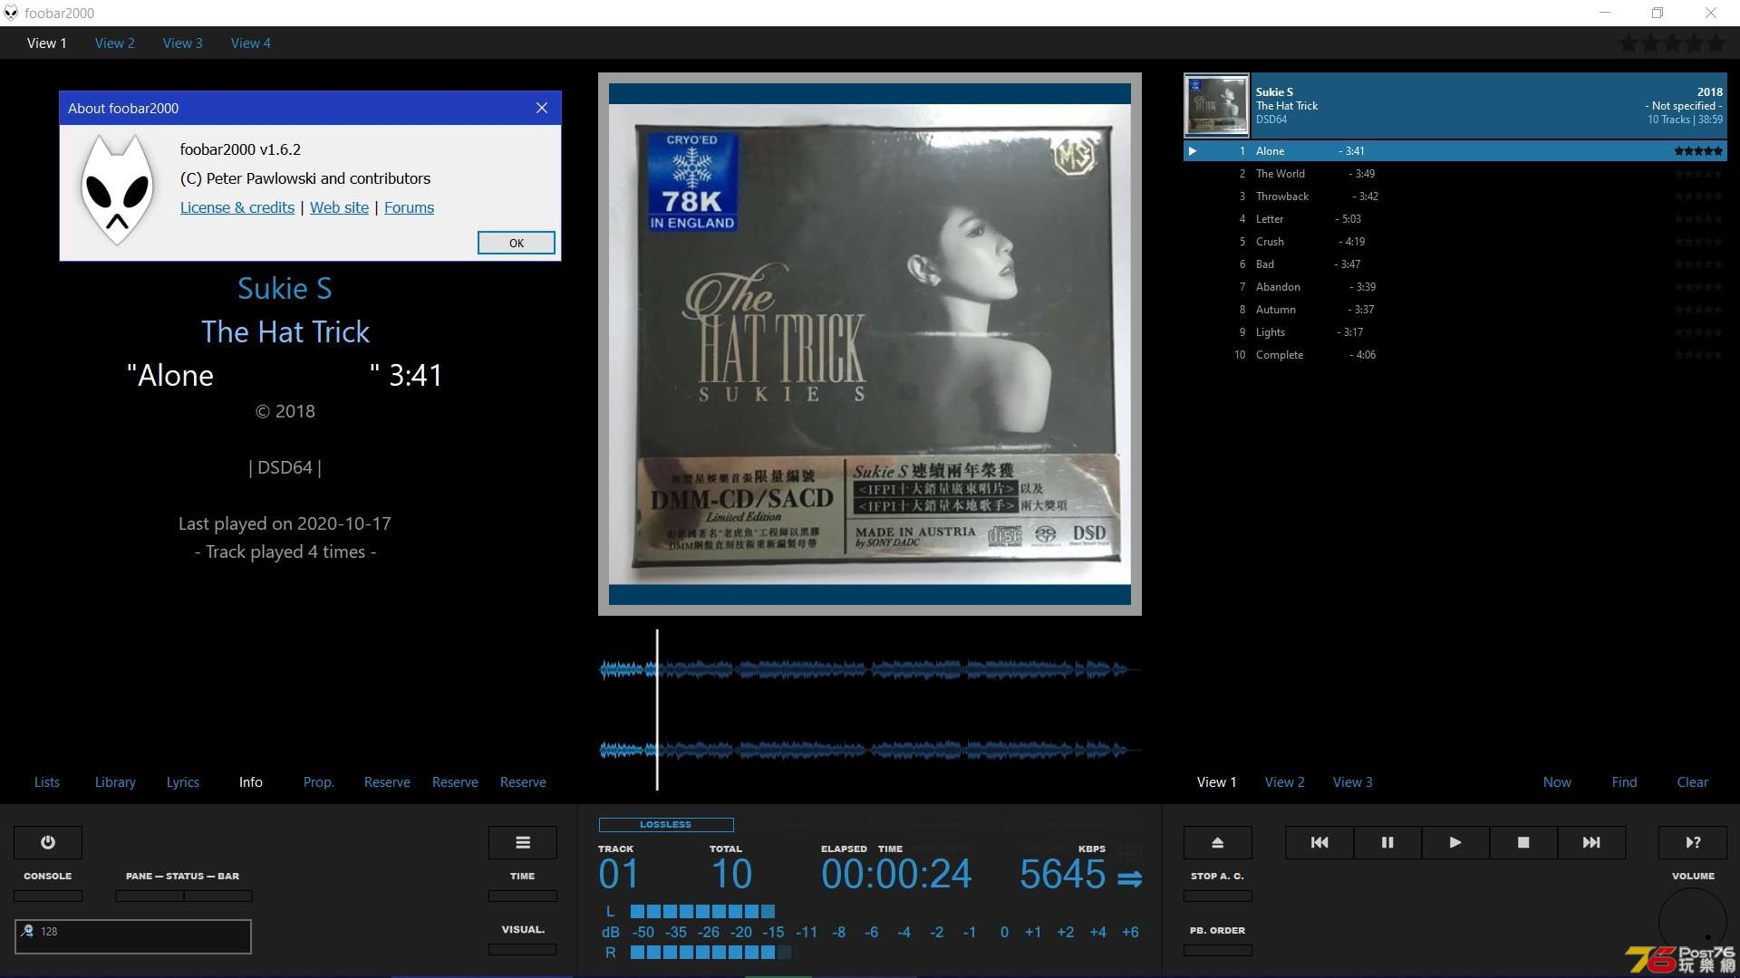Viewport: 1740px width, 978px height.
Task: Skip to next track
Action: (1591, 842)
